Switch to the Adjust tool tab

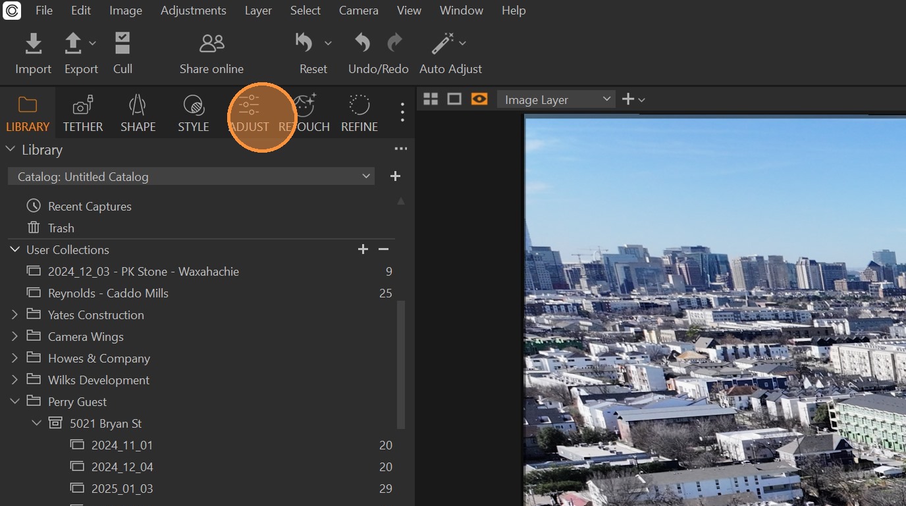point(249,113)
